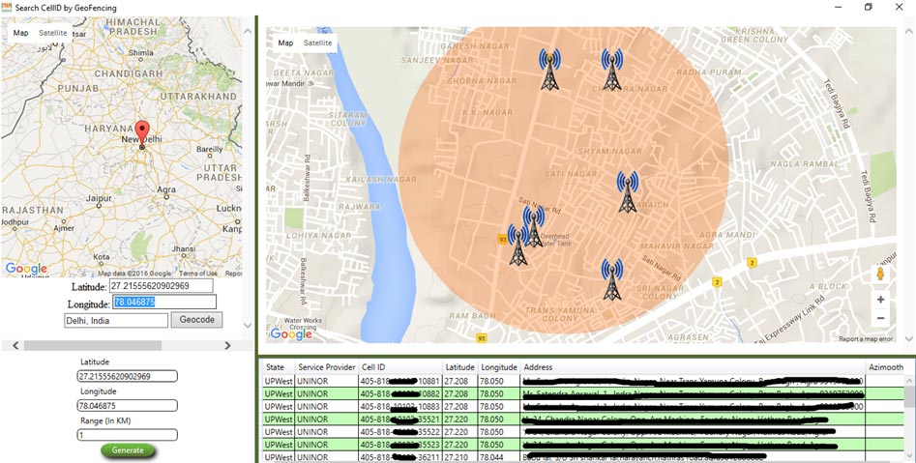
Task: Click the Latitude column header in table
Action: pyautogui.click(x=459, y=367)
